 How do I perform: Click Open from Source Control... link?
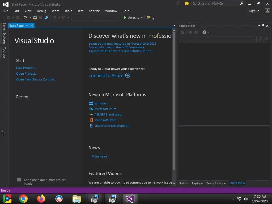pos(36,79)
